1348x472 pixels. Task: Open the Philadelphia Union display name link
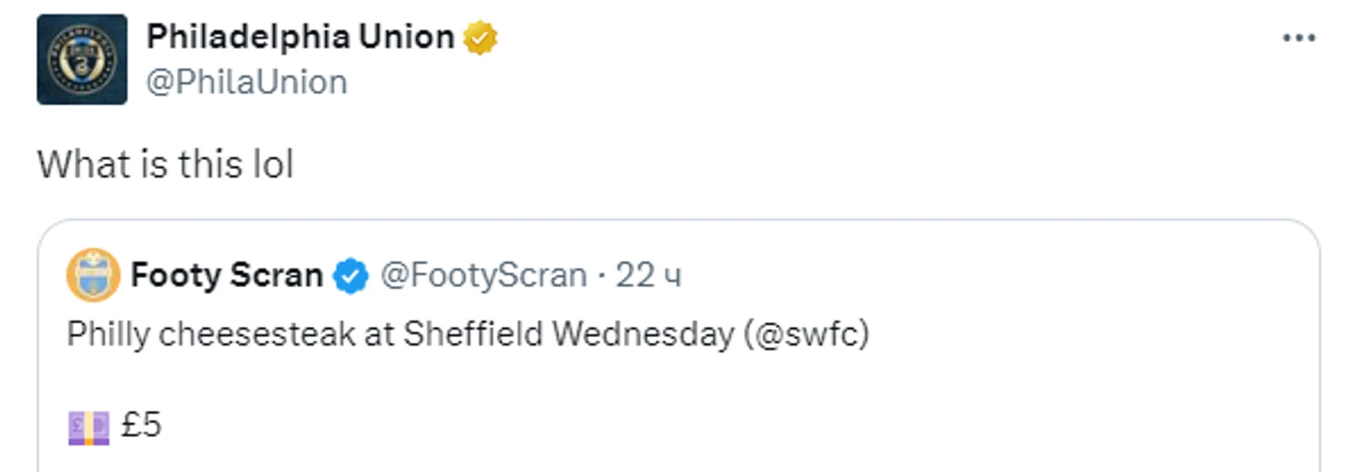300,37
